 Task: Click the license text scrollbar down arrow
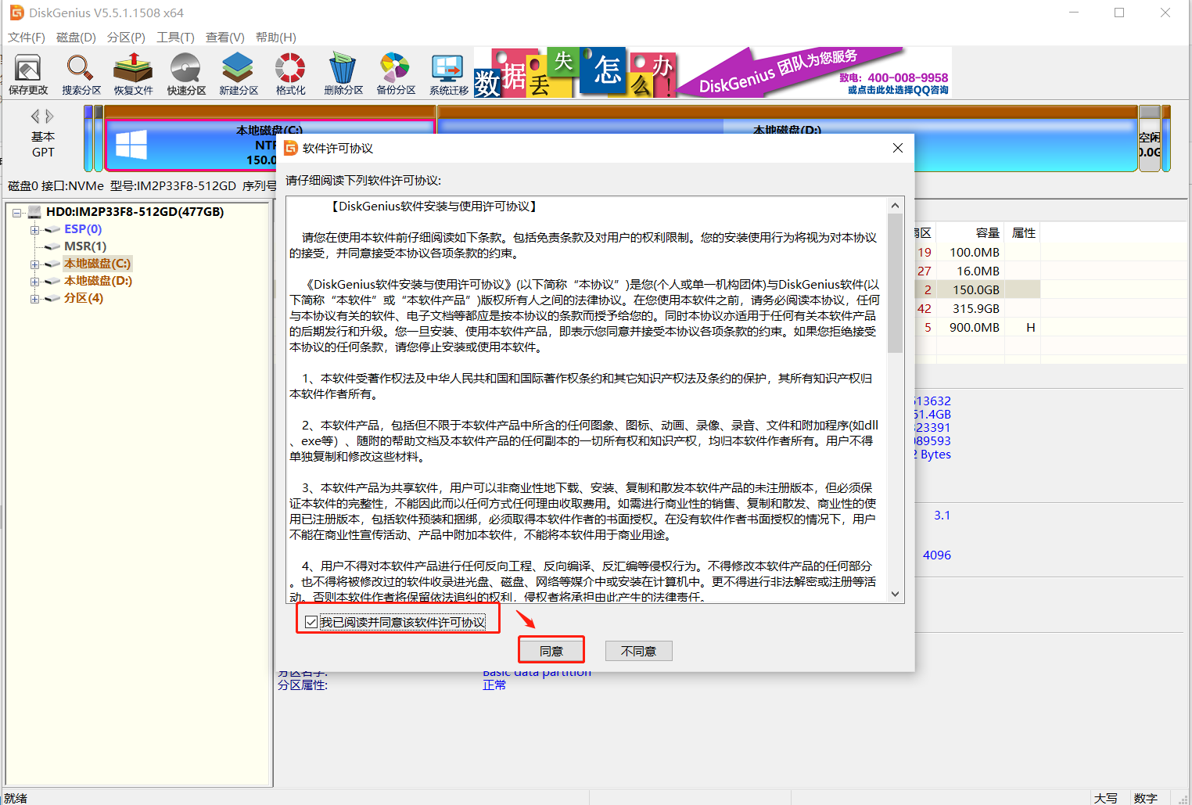(896, 595)
